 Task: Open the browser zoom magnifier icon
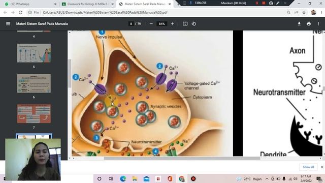point(288,12)
